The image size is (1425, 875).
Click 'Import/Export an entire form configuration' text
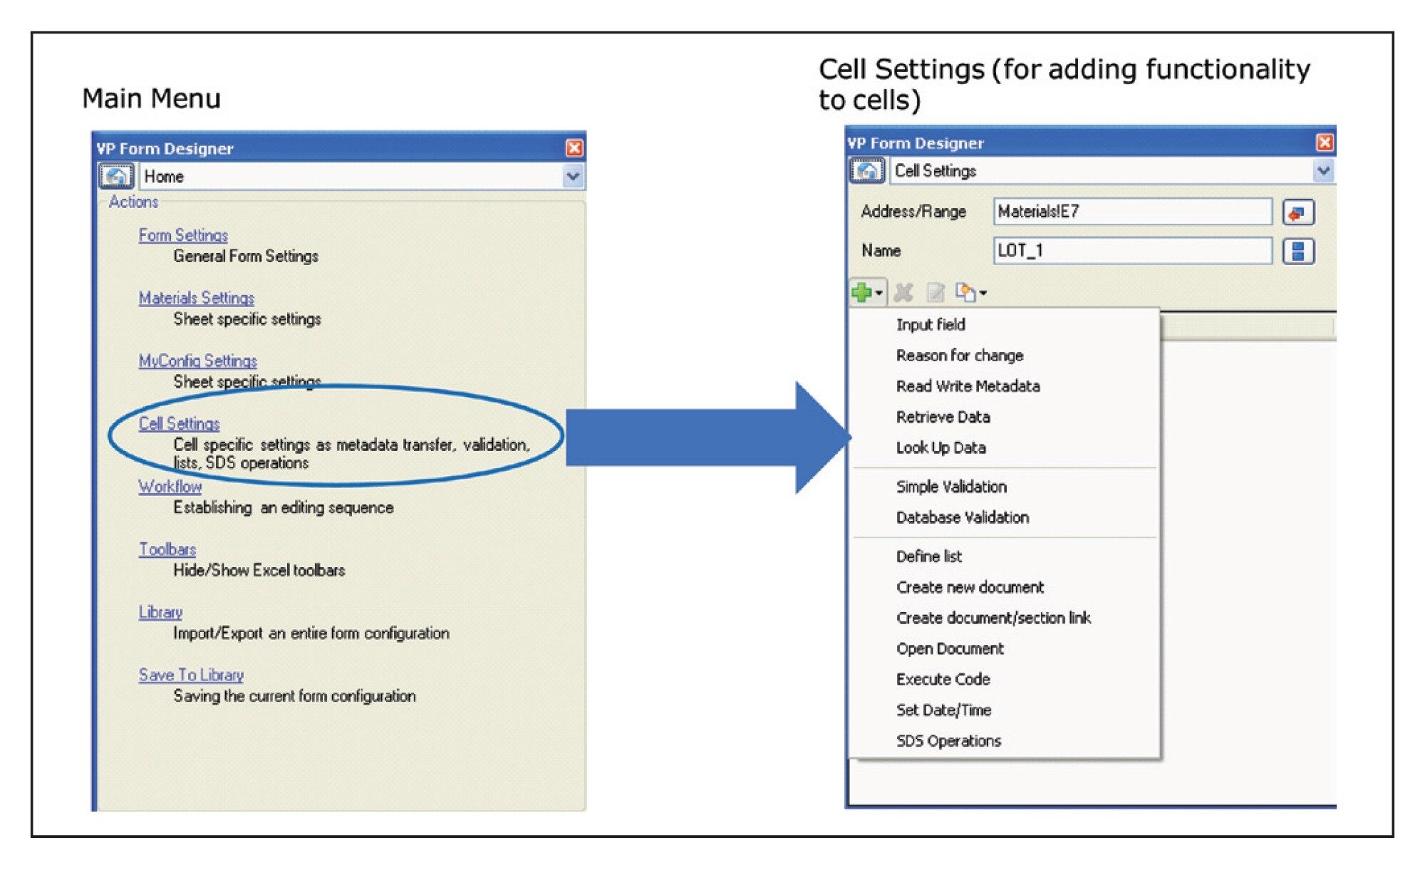pyautogui.click(x=311, y=633)
